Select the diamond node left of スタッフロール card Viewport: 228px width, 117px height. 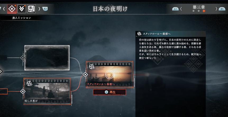85,75
